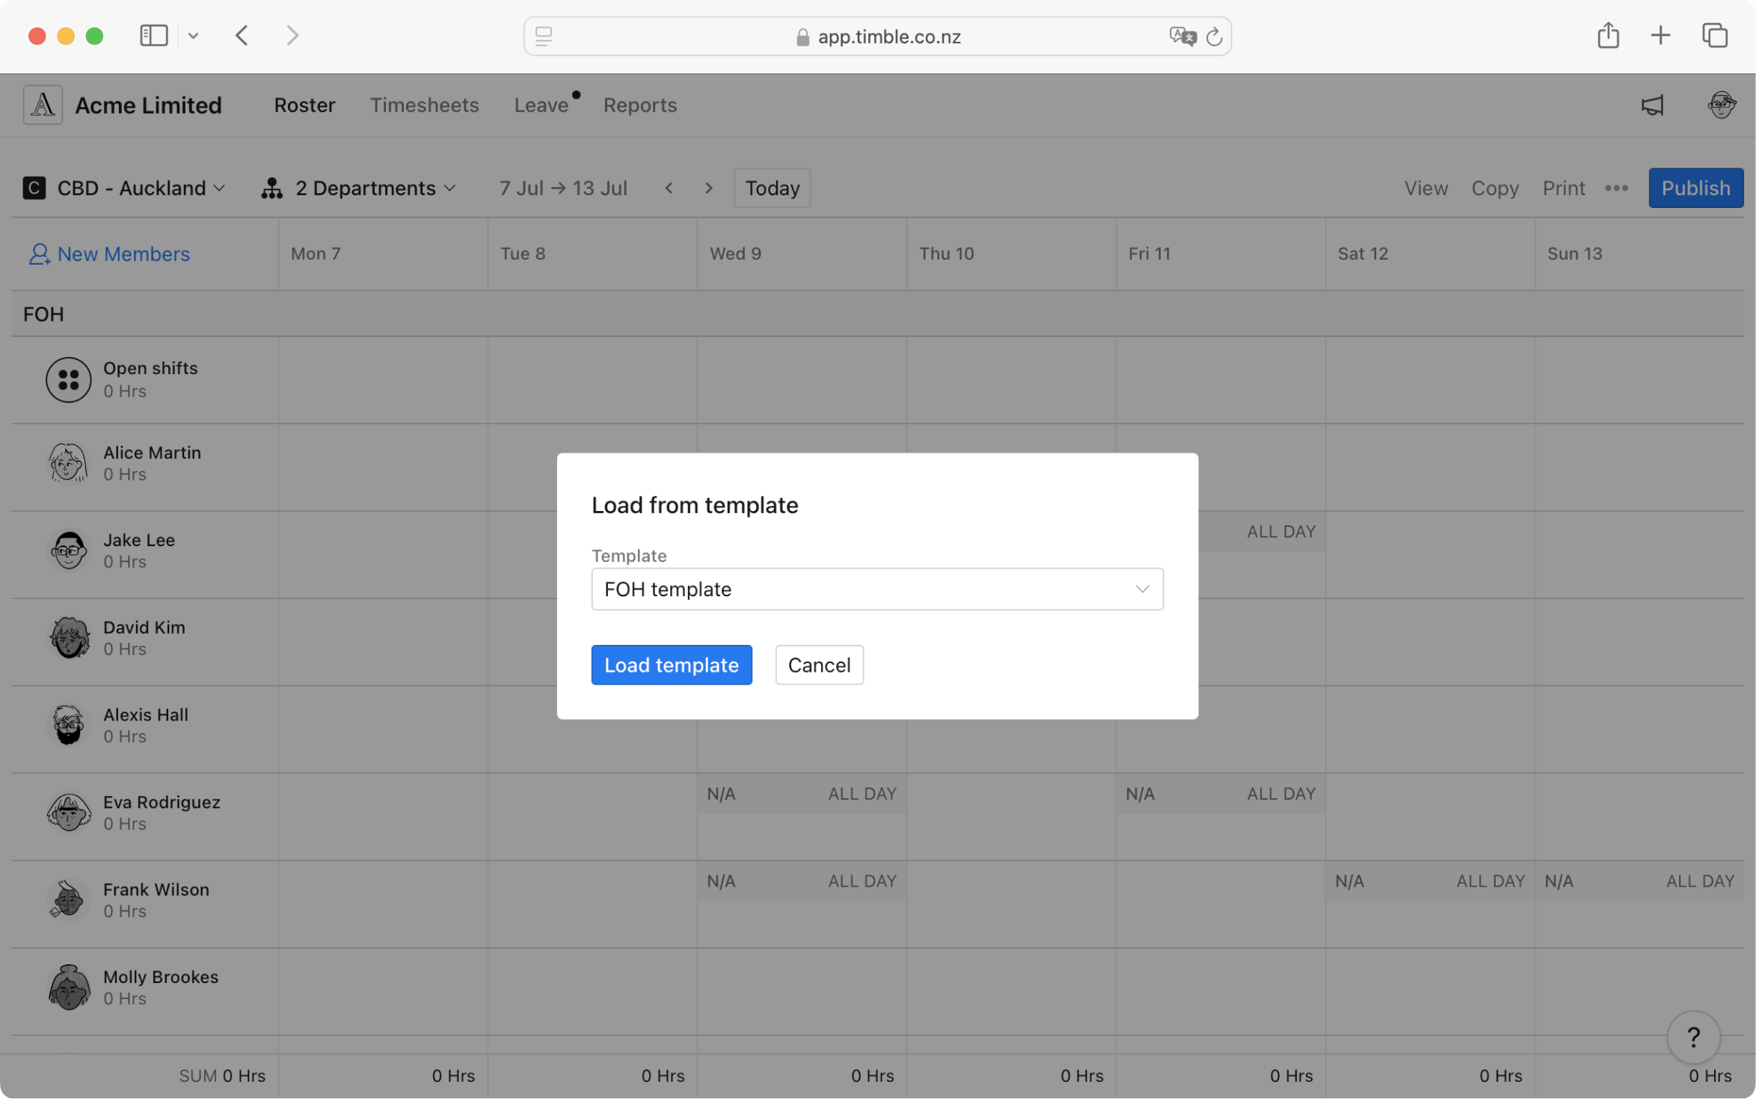
Task: Show the tab overview
Action: click(x=1714, y=35)
